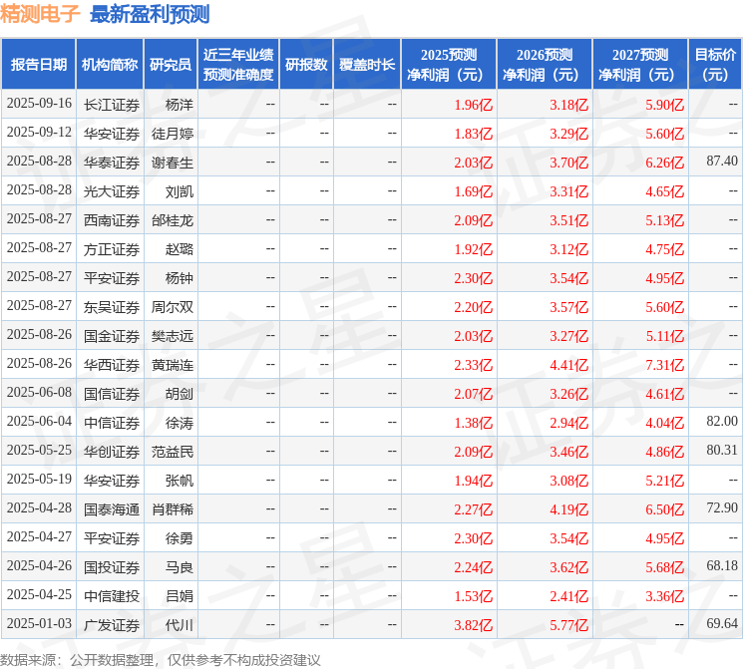Click 广发证券 institution cell

click(112, 625)
